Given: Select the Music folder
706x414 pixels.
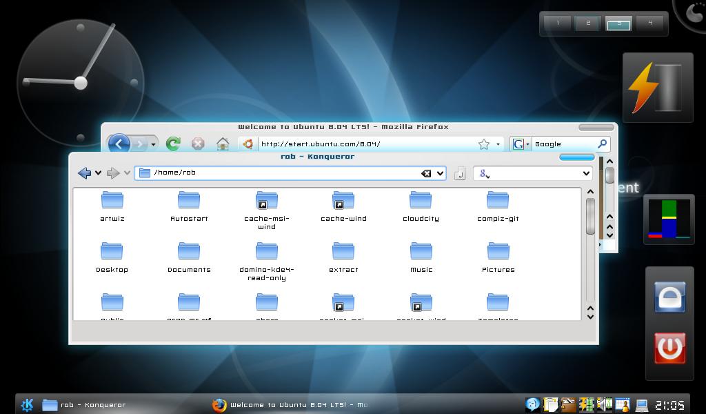Looking at the screenshot, I should [421, 257].
